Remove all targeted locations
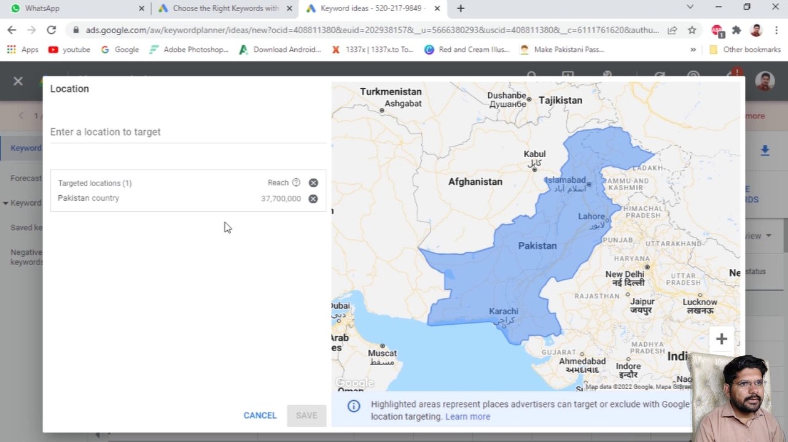This screenshot has height=442, width=788. tap(313, 182)
